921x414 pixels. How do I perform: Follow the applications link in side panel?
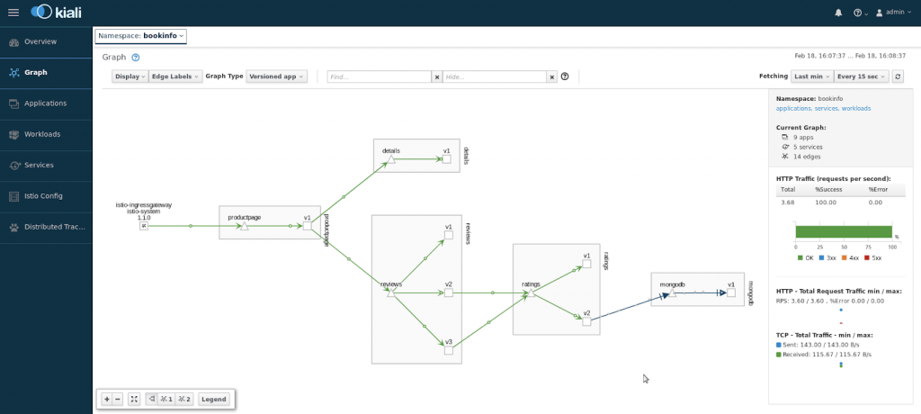pyautogui.click(x=794, y=108)
